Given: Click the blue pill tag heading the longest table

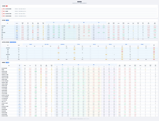Looking at the screenshot, I should pyautogui.click(x=7, y=63).
